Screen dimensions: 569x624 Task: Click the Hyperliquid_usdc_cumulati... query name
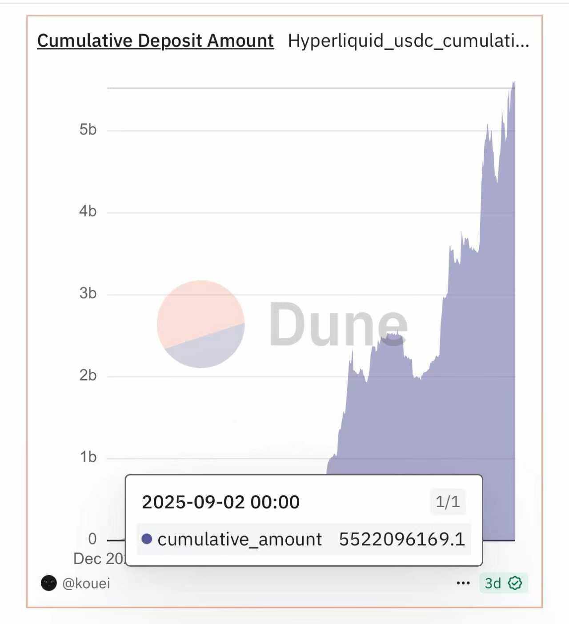pyautogui.click(x=409, y=41)
